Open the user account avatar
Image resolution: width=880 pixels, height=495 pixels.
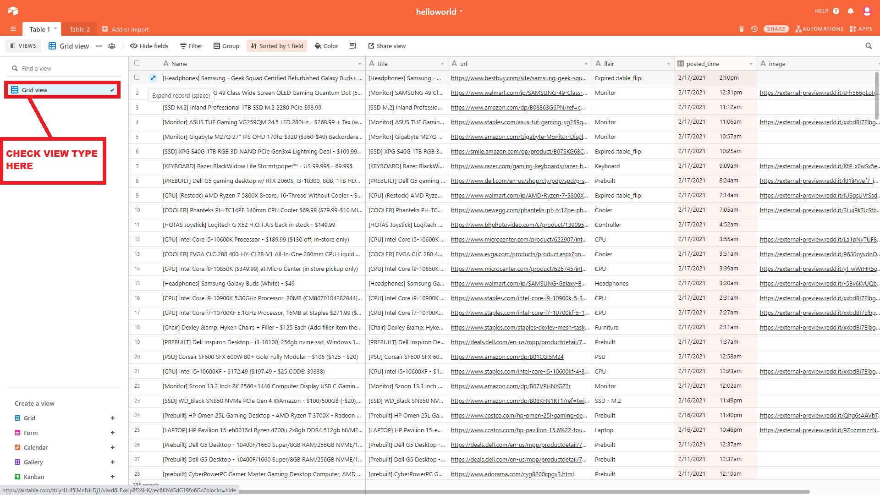click(x=867, y=11)
